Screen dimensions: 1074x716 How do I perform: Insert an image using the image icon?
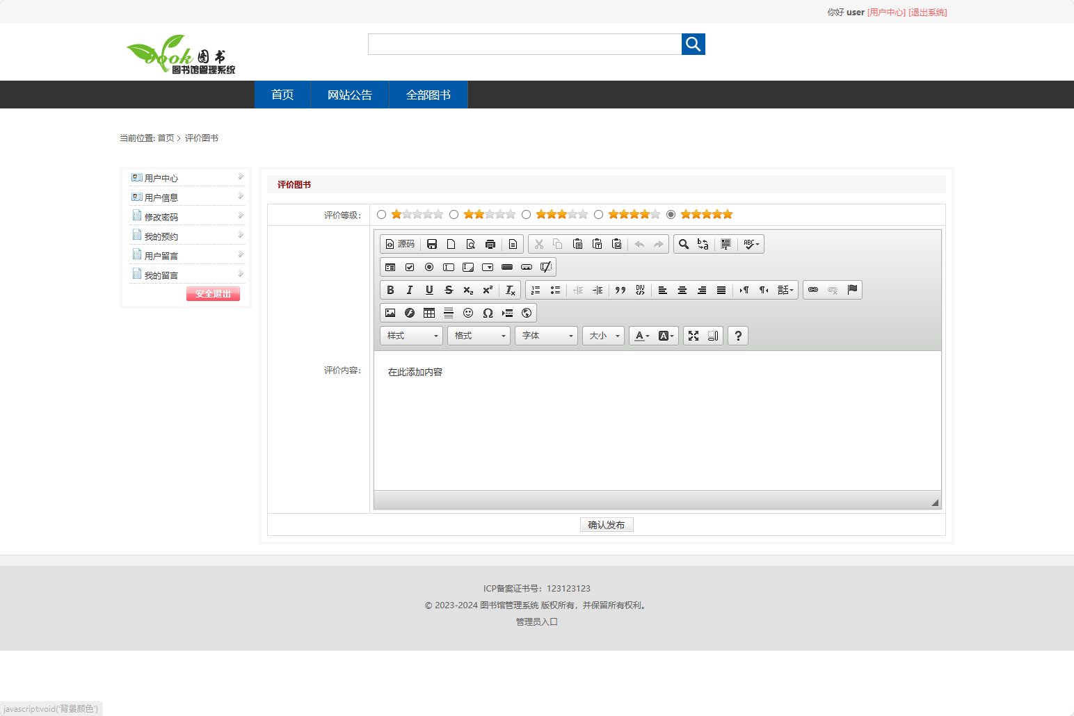[390, 313]
